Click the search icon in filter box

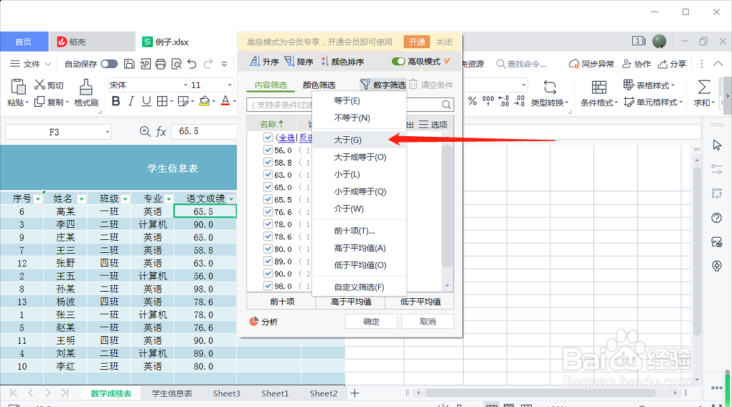point(446,105)
